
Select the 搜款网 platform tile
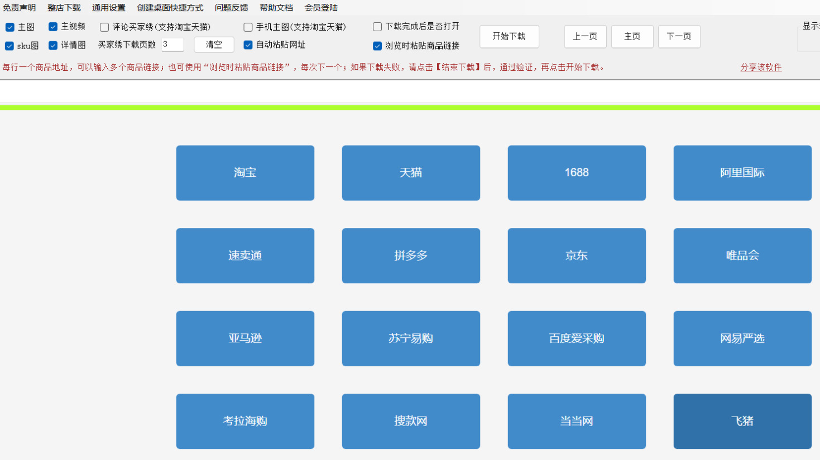point(411,422)
